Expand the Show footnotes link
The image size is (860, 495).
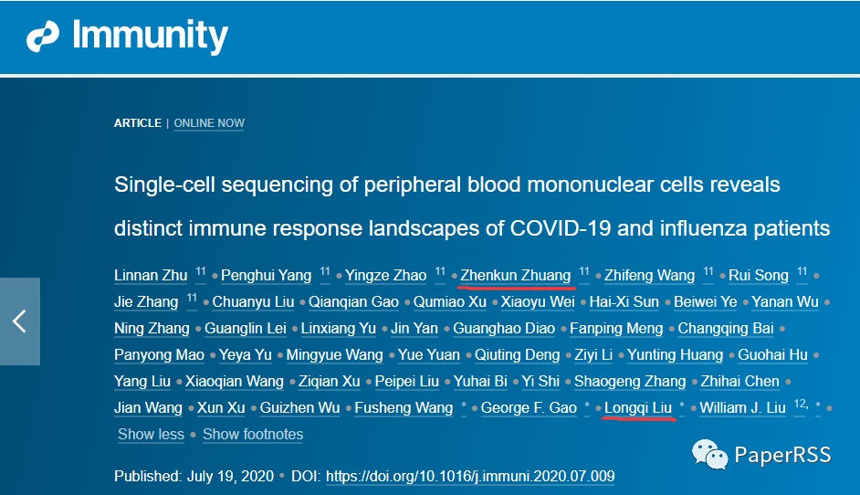253,434
